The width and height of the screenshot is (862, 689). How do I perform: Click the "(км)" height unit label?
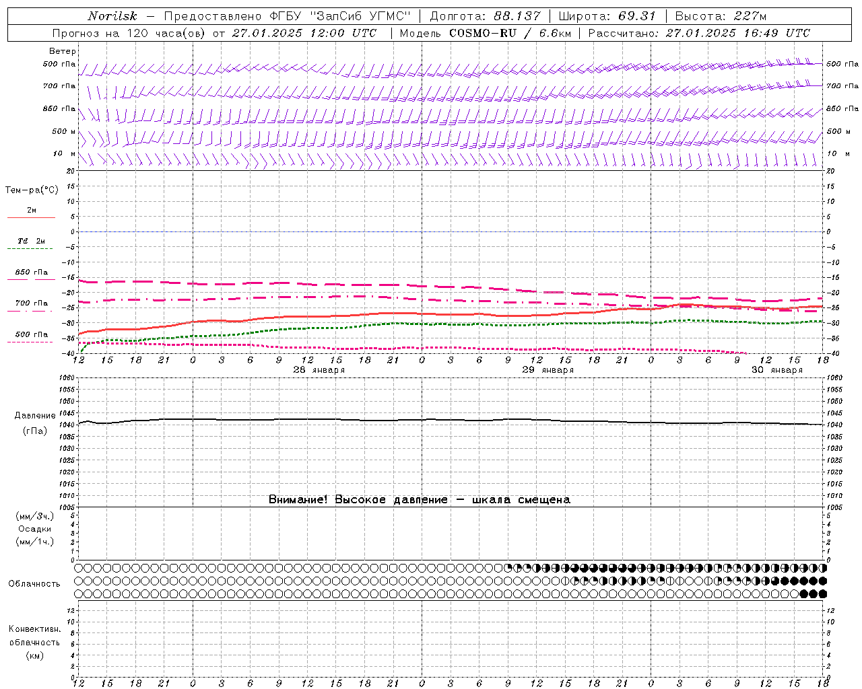pos(34,655)
